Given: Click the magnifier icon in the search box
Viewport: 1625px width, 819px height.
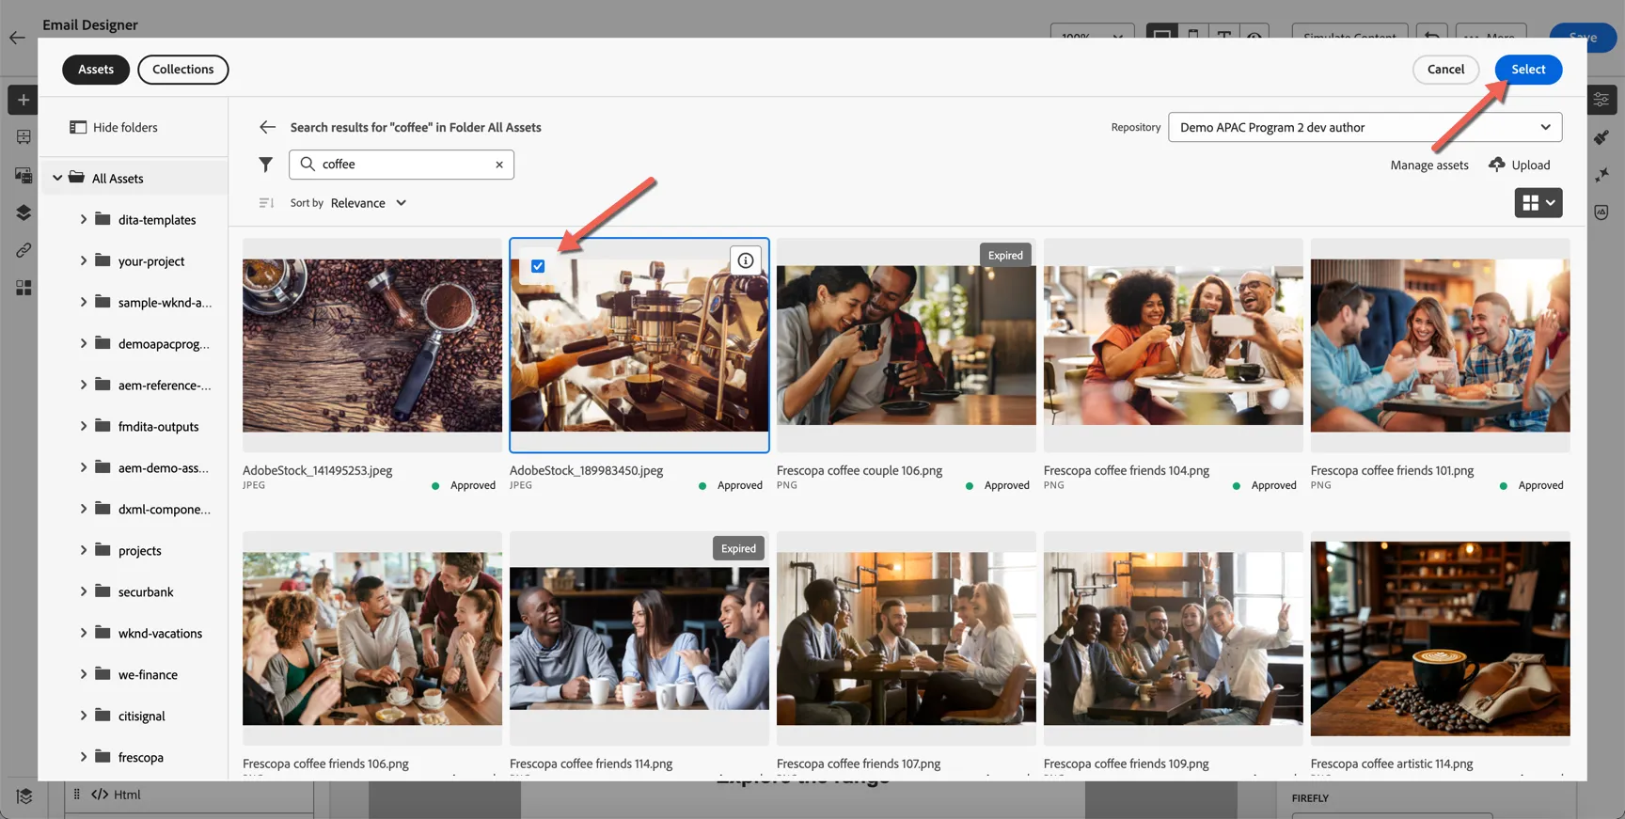Looking at the screenshot, I should tap(308, 164).
